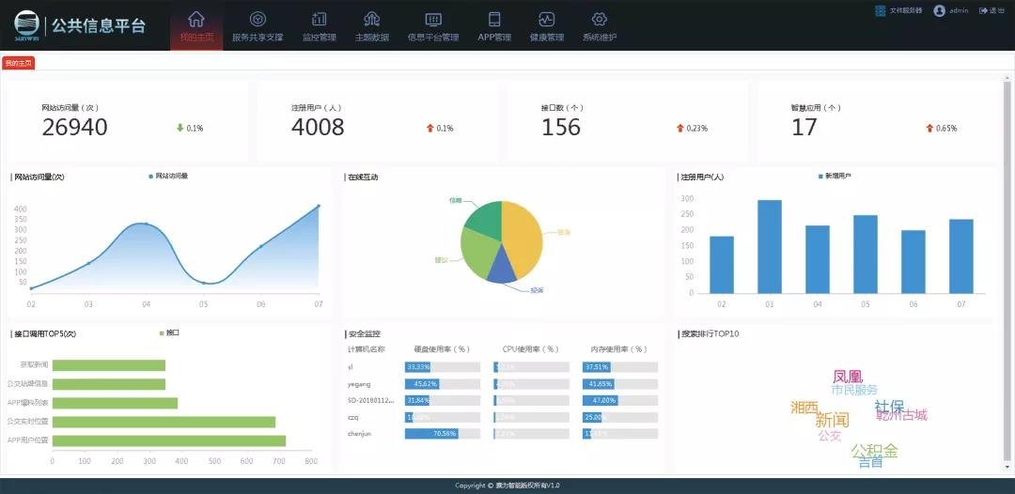Screen dimensions: 1015x494
Task: Select the 信息平台管理 monitor icon
Action: click(x=432, y=20)
